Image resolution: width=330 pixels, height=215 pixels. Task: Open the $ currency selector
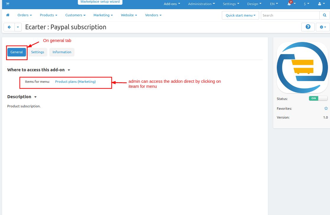[x=306, y=4]
